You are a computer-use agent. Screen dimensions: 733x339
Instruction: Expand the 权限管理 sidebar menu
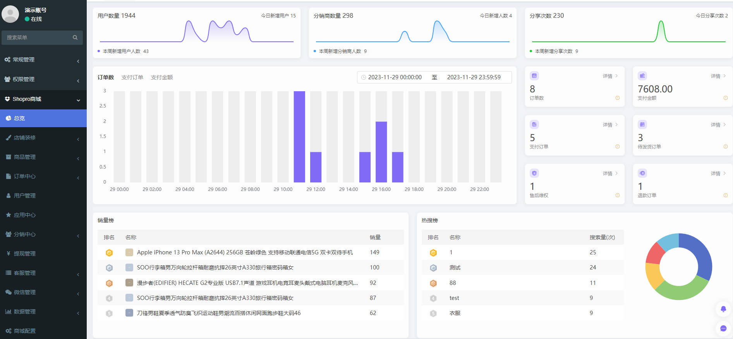pyautogui.click(x=43, y=79)
